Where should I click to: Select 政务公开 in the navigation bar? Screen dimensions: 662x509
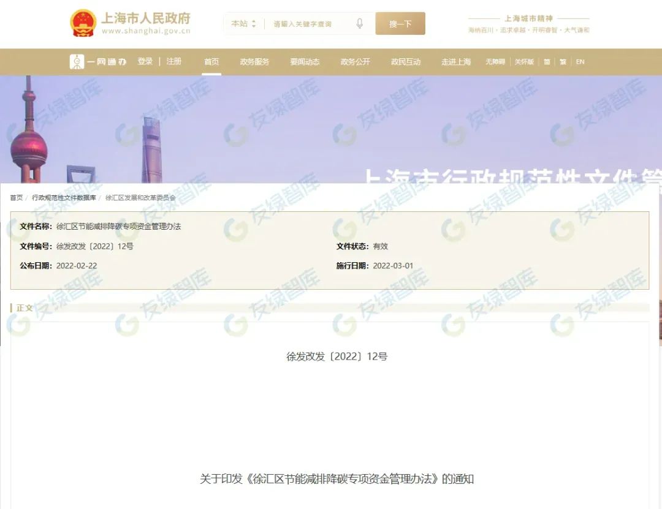(355, 62)
